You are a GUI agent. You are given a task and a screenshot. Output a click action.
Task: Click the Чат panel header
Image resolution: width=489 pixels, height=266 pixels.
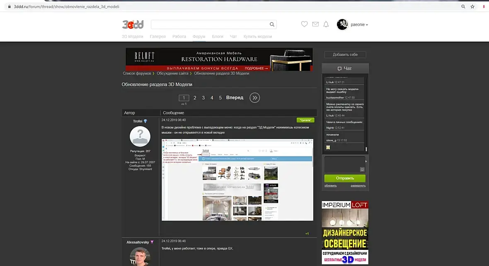345,69
